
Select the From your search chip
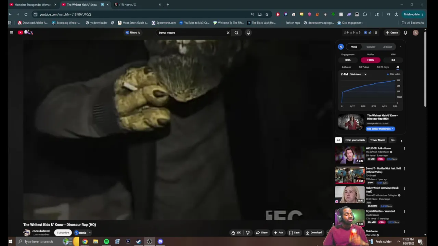click(355, 140)
